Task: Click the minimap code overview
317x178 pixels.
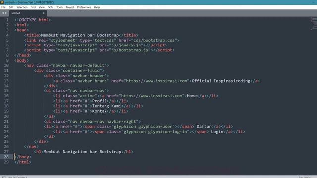Action: pos(314,24)
